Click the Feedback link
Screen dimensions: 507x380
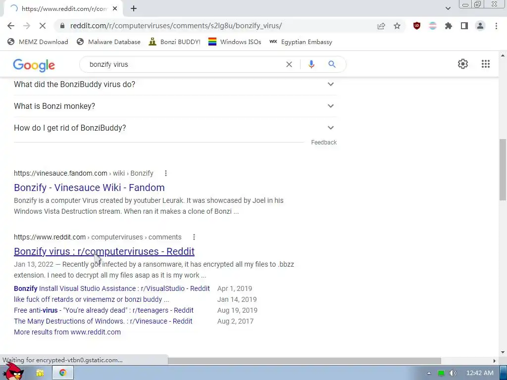[x=324, y=142]
